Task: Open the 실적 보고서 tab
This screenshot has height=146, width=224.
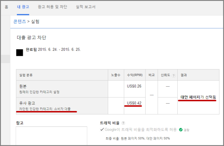Action: [86, 7]
